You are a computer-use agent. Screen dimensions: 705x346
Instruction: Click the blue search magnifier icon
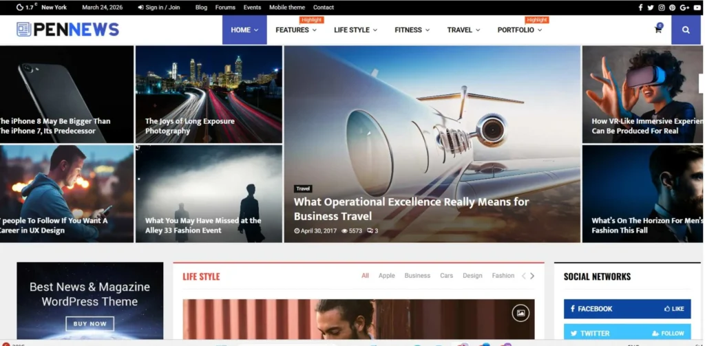pos(686,30)
